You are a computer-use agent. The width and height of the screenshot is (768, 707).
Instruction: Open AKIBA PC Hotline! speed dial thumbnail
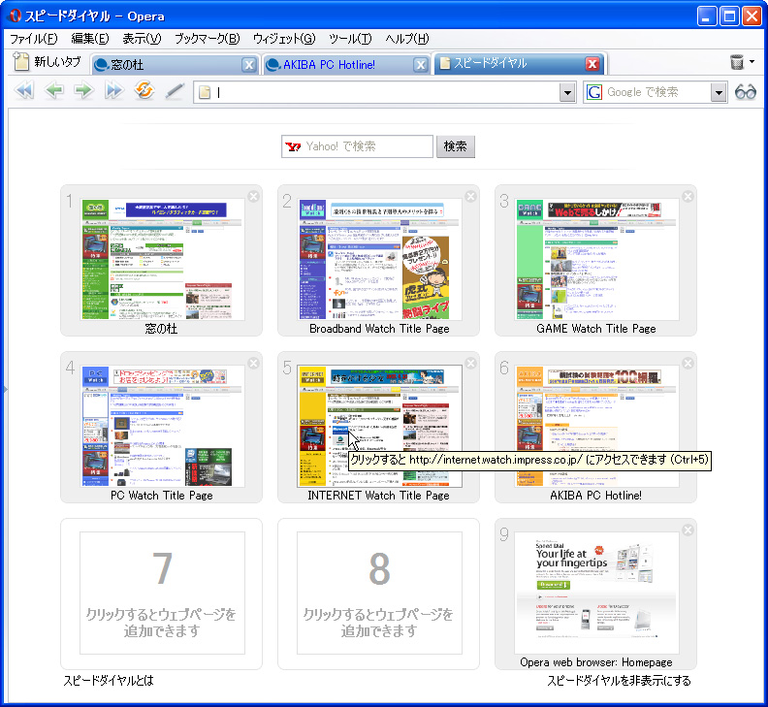tap(596, 426)
